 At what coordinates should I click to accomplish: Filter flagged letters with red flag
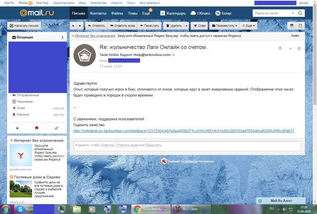37,128
